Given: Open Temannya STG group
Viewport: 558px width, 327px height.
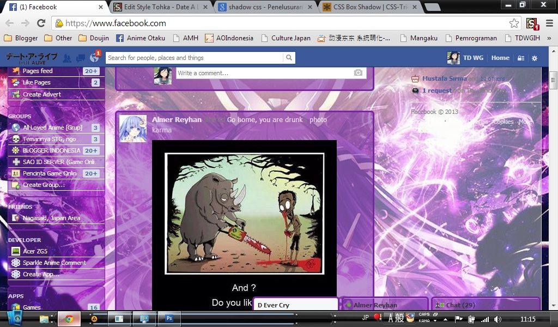Looking at the screenshot, I should pyautogui.click(x=56, y=139).
